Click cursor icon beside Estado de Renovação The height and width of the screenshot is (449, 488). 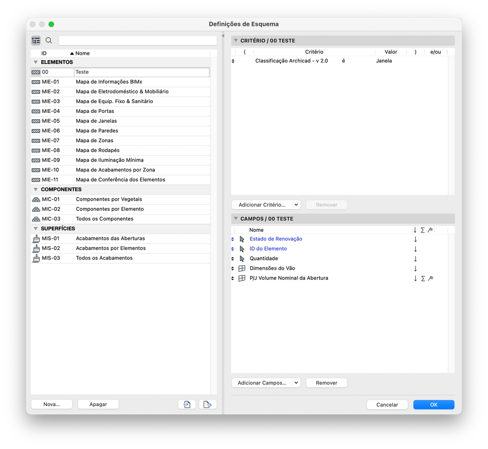pyautogui.click(x=242, y=239)
